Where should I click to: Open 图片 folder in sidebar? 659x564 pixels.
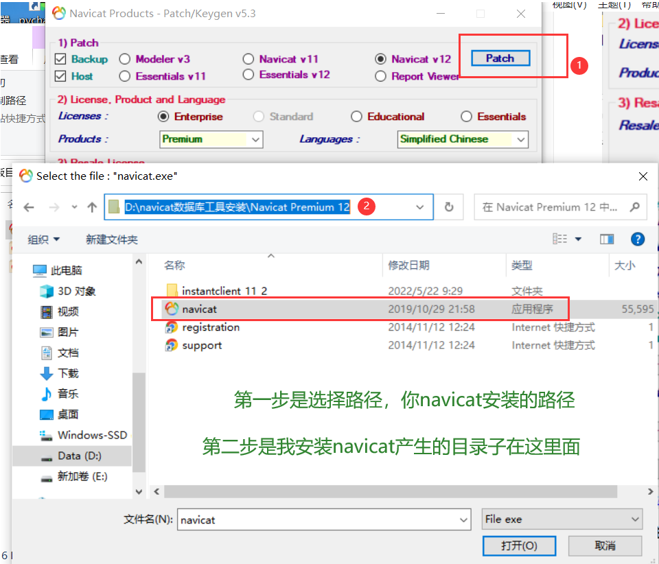59,332
